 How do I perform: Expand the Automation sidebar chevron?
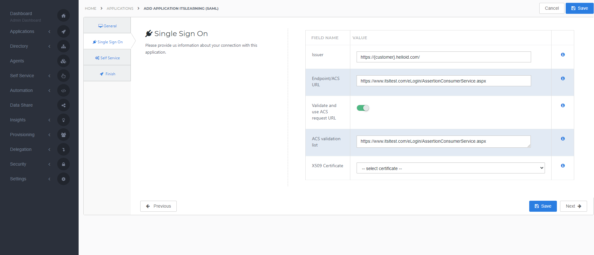[49, 90]
